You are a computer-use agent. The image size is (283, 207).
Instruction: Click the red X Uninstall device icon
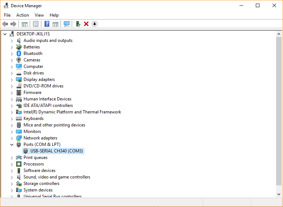coord(86,24)
